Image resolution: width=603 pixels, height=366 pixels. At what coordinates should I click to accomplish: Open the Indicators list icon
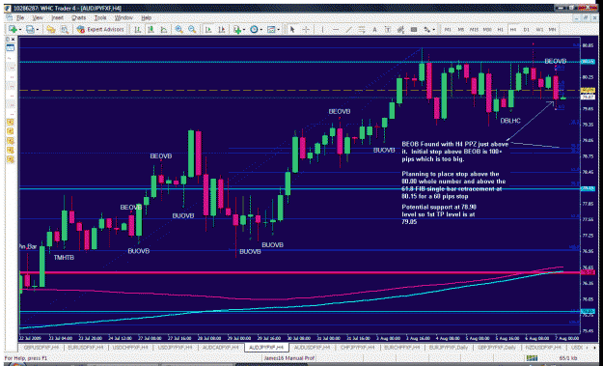coord(237,30)
